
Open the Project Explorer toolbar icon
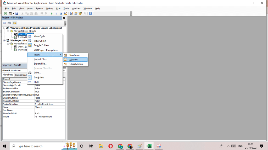coord(71,14)
